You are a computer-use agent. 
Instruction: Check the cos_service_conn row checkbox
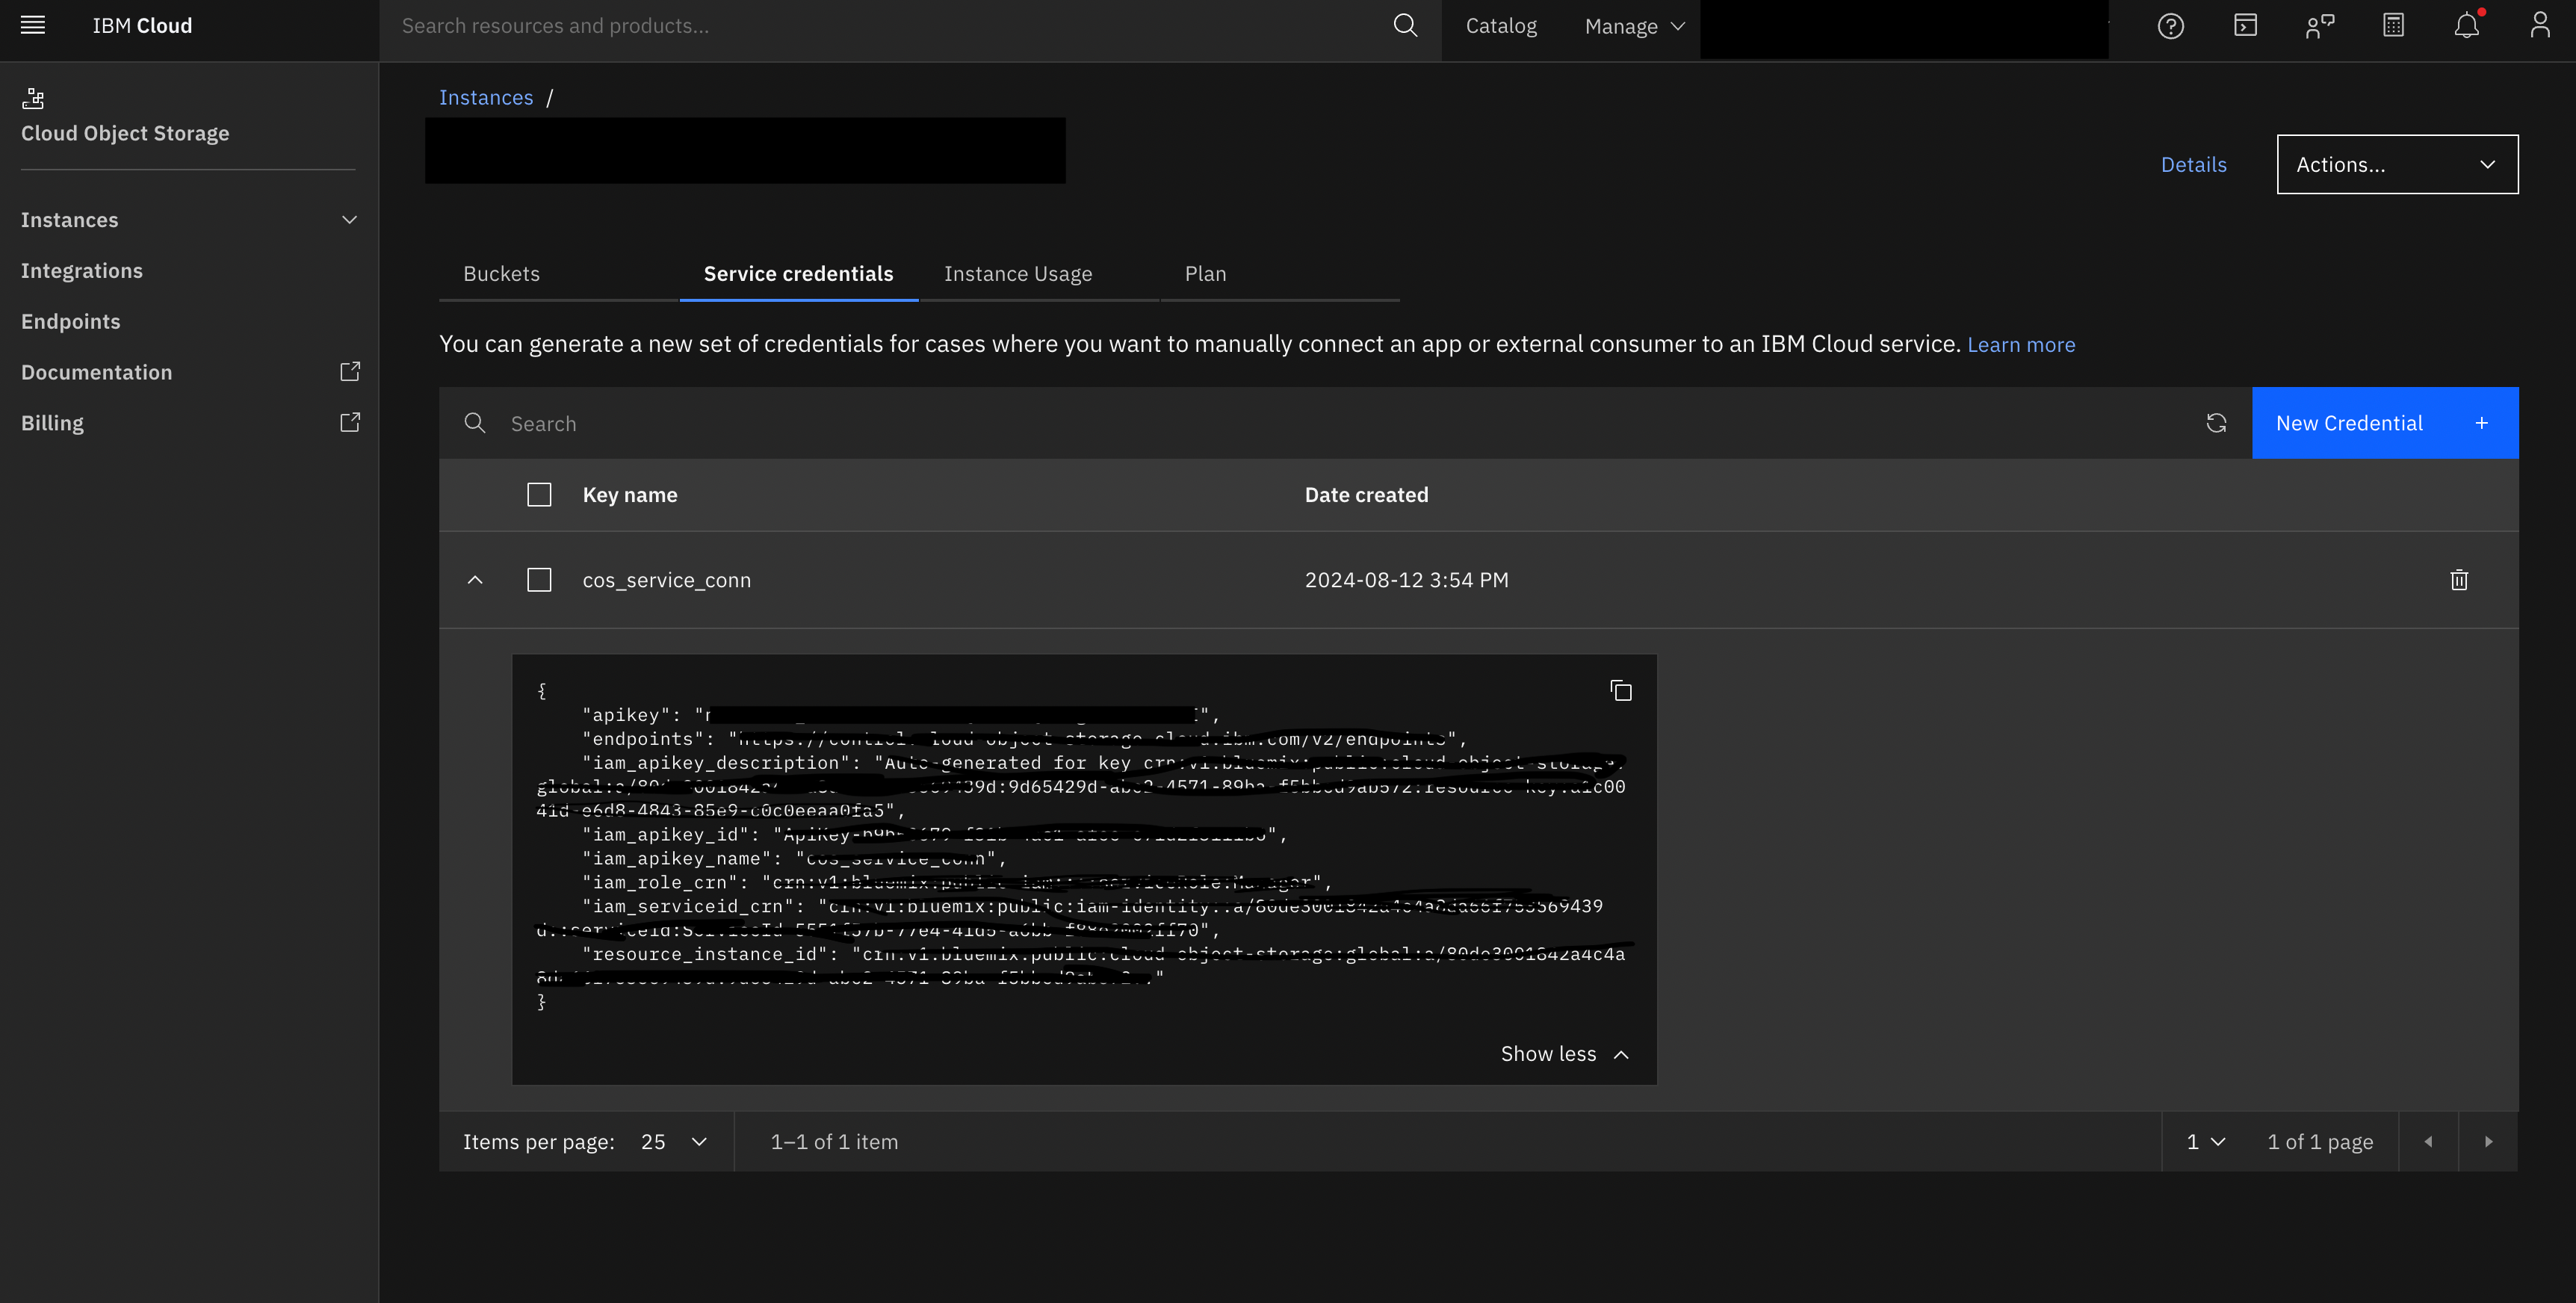pos(539,579)
